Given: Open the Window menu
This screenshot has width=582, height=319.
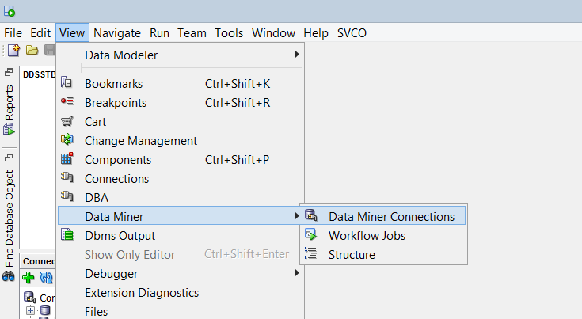Looking at the screenshot, I should click(x=273, y=33).
